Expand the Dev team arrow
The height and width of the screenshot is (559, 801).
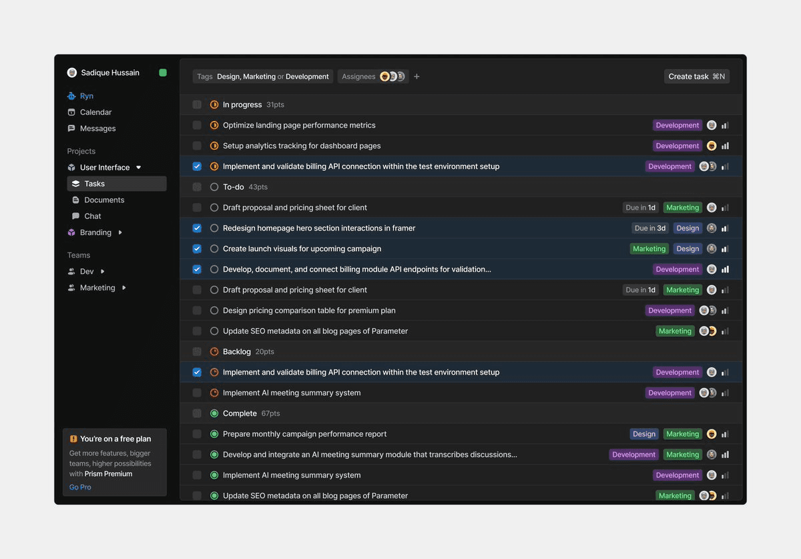tap(103, 272)
